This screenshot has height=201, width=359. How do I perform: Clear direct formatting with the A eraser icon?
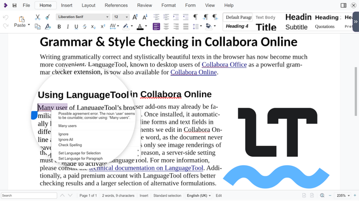(x=48, y=27)
